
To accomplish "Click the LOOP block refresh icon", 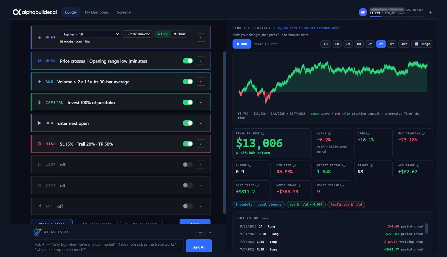I will pos(39,165).
